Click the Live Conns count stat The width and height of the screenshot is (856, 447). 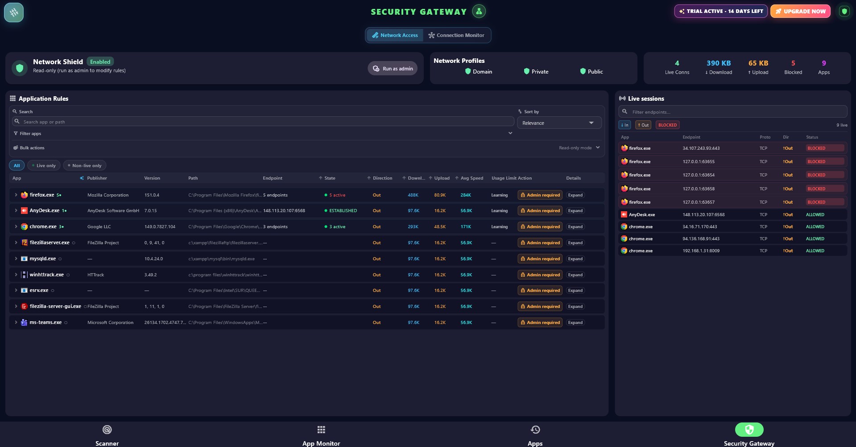[x=677, y=67]
